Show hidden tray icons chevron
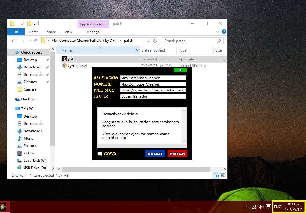This screenshot has height=213, width=306. 246,207
